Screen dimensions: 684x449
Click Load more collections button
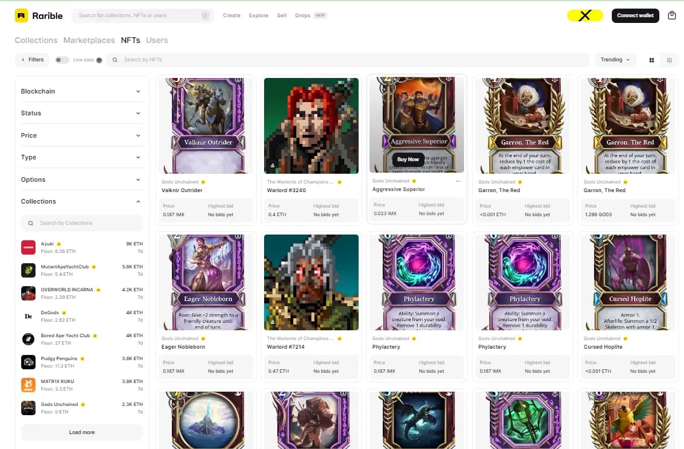(82, 432)
